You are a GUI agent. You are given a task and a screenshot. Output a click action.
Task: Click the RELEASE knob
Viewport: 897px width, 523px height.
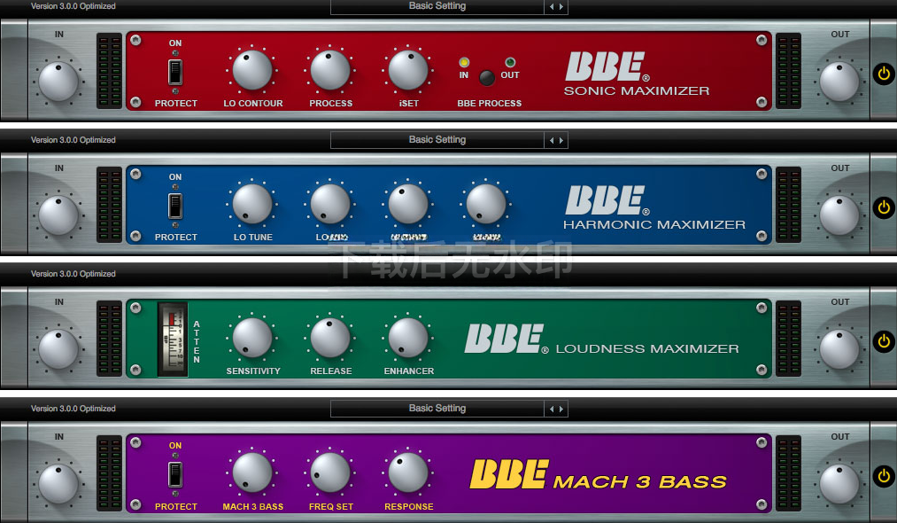click(x=330, y=338)
